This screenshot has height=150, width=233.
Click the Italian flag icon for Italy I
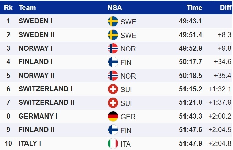113,143
